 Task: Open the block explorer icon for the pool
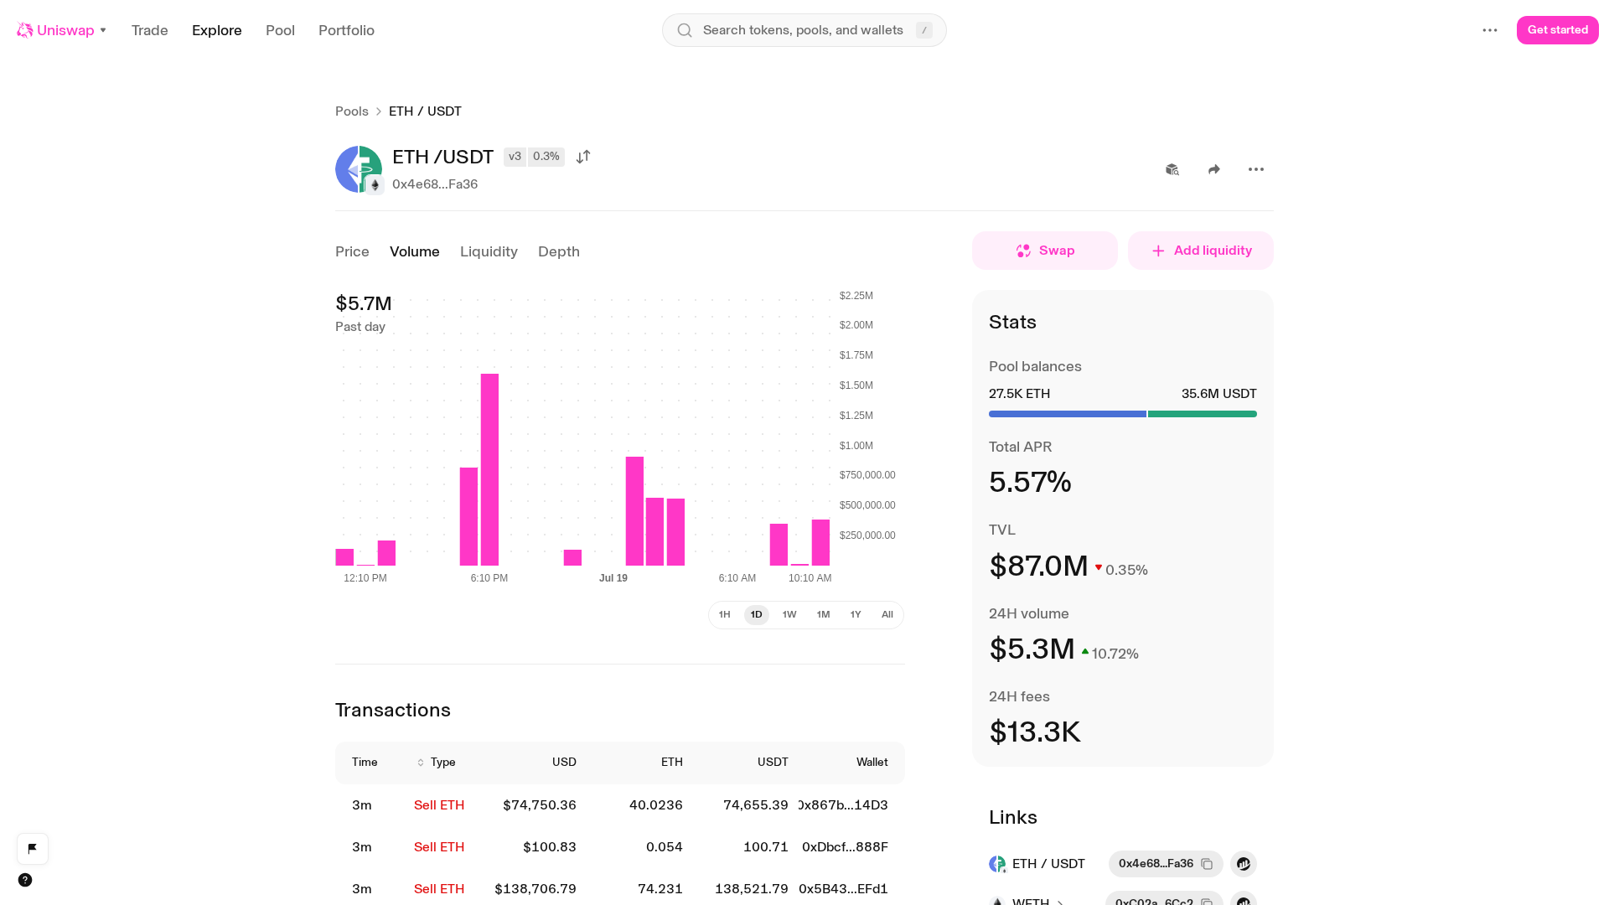coord(1172,169)
